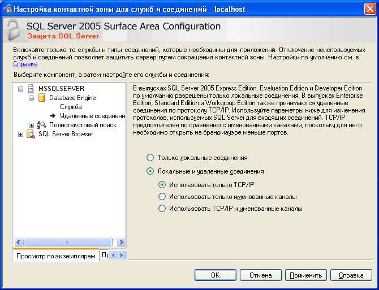Click the padlock icon in header
Image resolution: width=379 pixels, height=290 pixels.
12,30
